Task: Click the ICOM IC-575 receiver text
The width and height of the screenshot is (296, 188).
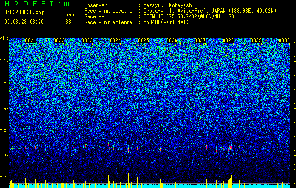Action: coord(189,16)
